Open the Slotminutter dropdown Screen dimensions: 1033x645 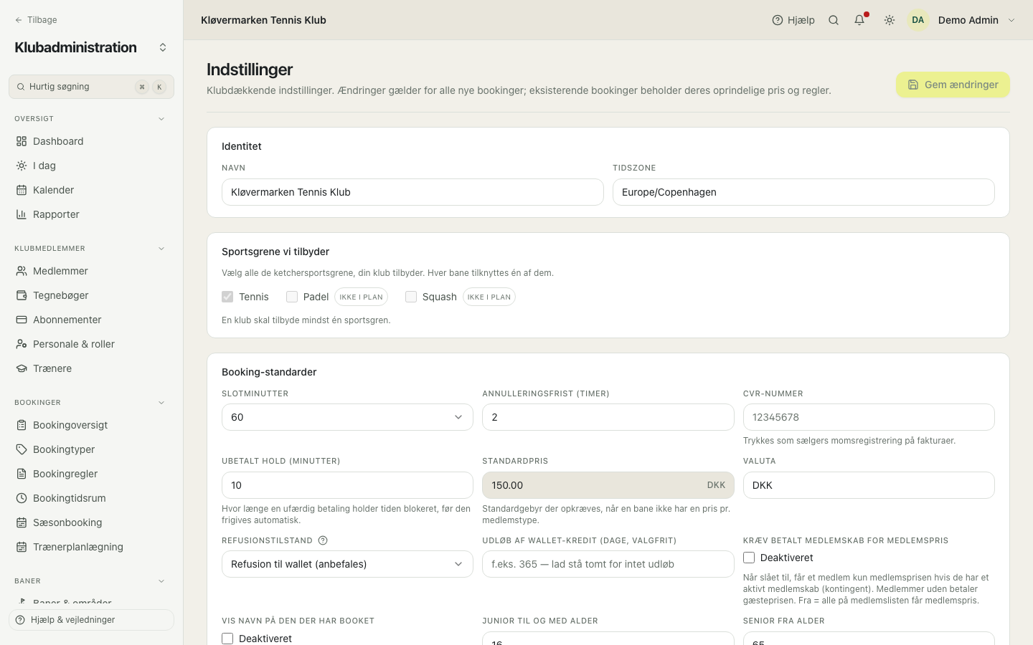tap(347, 417)
